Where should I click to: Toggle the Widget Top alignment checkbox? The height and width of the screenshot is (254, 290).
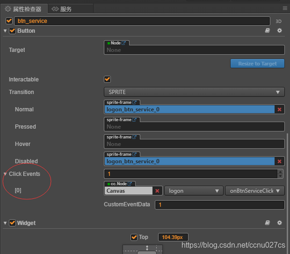point(134,237)
